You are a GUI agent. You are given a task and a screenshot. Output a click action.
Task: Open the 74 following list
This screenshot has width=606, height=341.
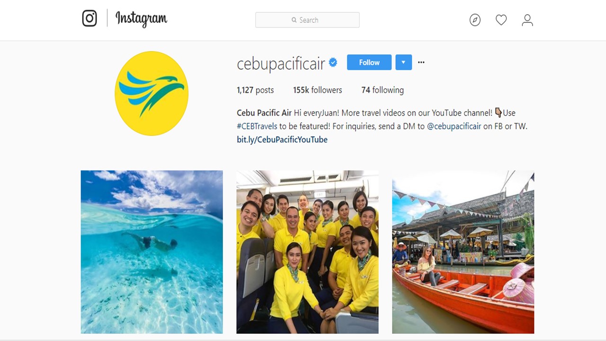(x=383, y=90)
